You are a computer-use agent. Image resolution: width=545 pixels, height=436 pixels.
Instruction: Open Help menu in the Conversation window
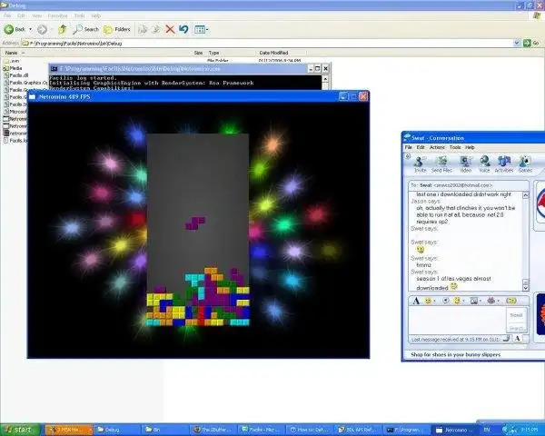click(470, 147)
